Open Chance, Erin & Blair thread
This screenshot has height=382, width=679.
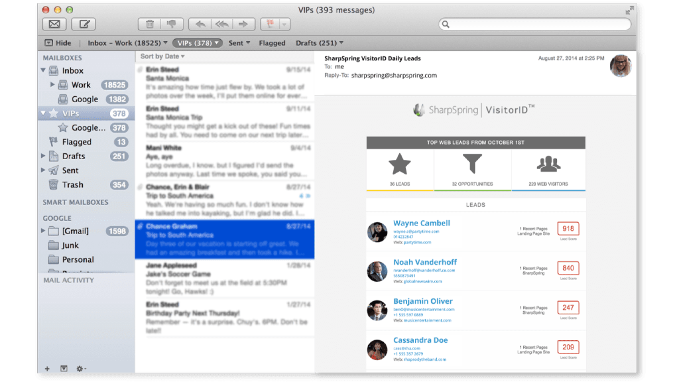coord(225,200)
